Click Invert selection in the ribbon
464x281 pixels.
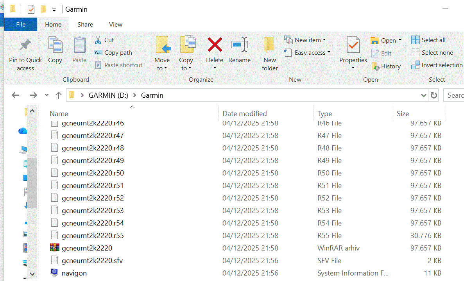click(x=437, y=65)
